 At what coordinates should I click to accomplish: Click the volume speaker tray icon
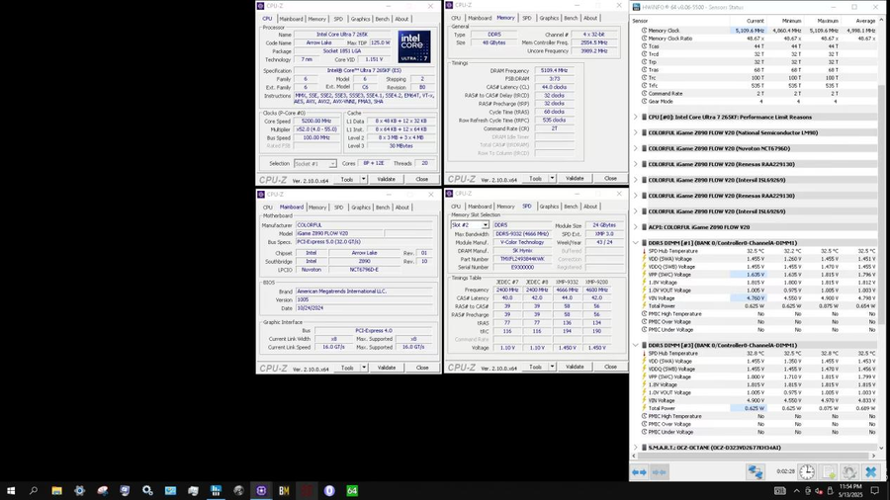819,491
